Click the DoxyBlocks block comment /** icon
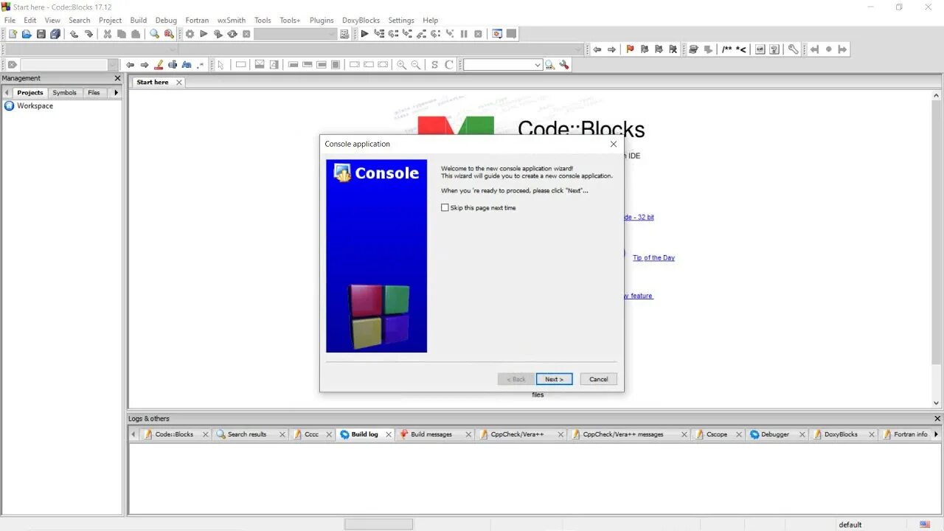 pos(727,49)
